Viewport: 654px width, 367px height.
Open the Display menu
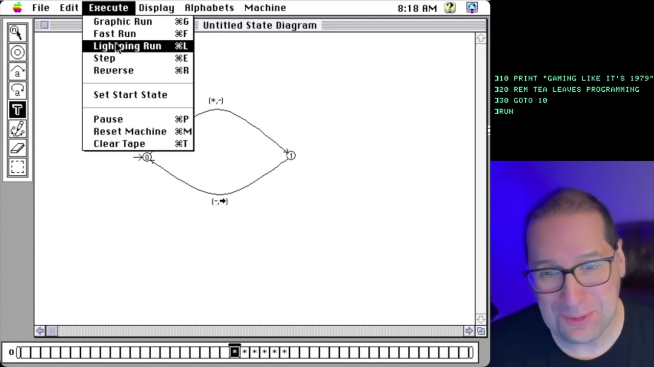coord(156,8)
